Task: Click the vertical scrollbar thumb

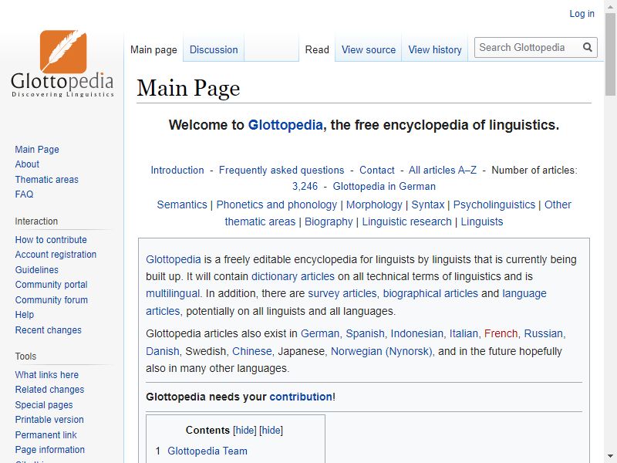Action: tap(610, 53)
